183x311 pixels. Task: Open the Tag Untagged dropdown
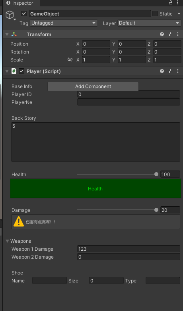[x=64, y=23]
